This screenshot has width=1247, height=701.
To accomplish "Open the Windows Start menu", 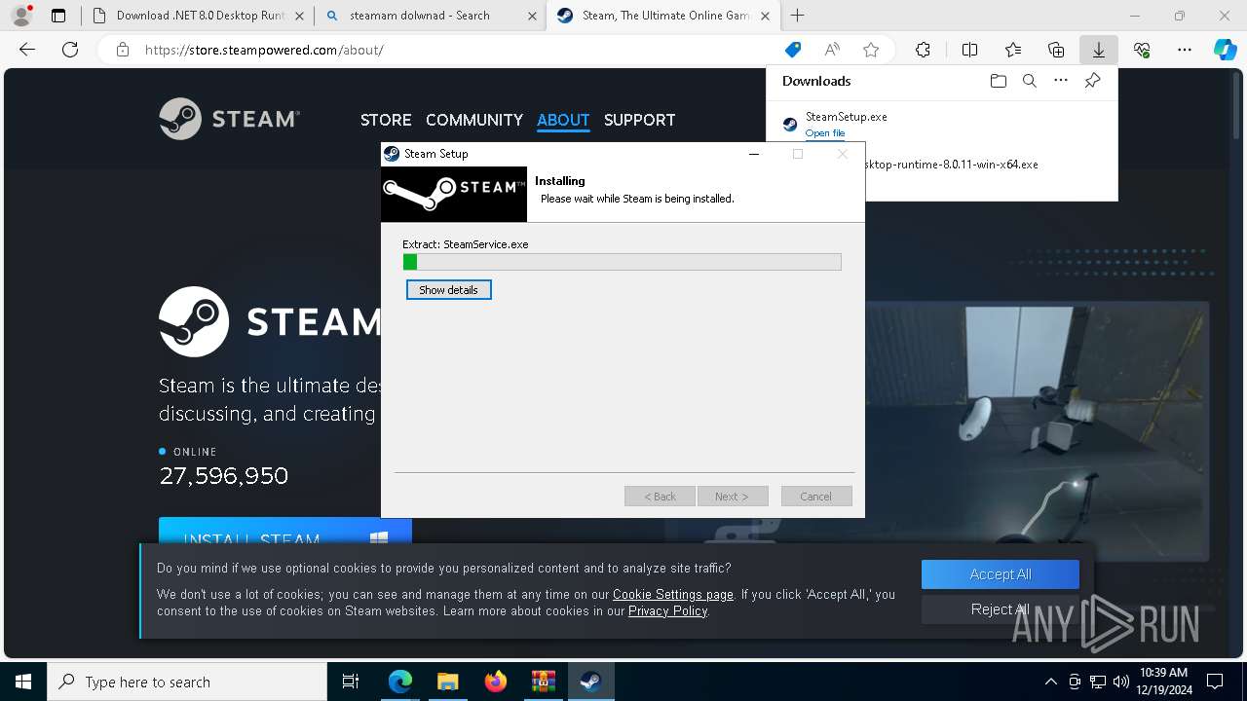I will coord(23,682).
